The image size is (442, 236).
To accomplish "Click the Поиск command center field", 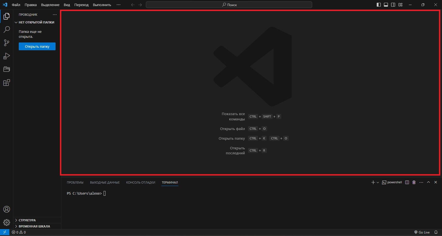I will [229, 5].
